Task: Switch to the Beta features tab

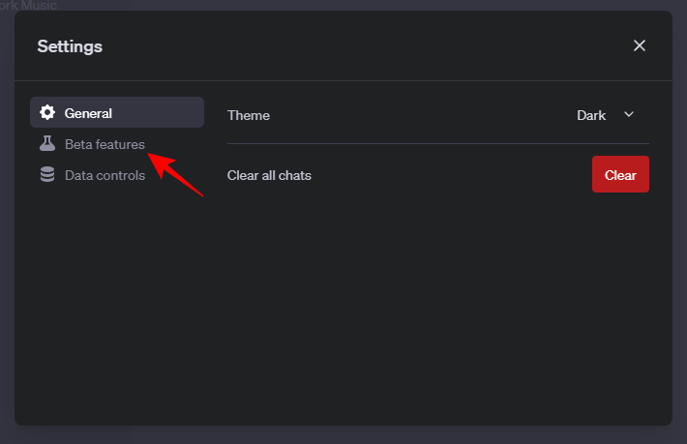Action: pyautogui.click(x=105, y=144)
